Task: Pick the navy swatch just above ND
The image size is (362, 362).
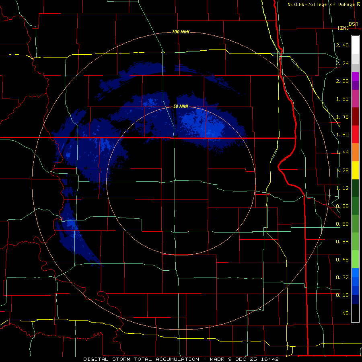Action: pyautogui.click(x=355, y=300)
